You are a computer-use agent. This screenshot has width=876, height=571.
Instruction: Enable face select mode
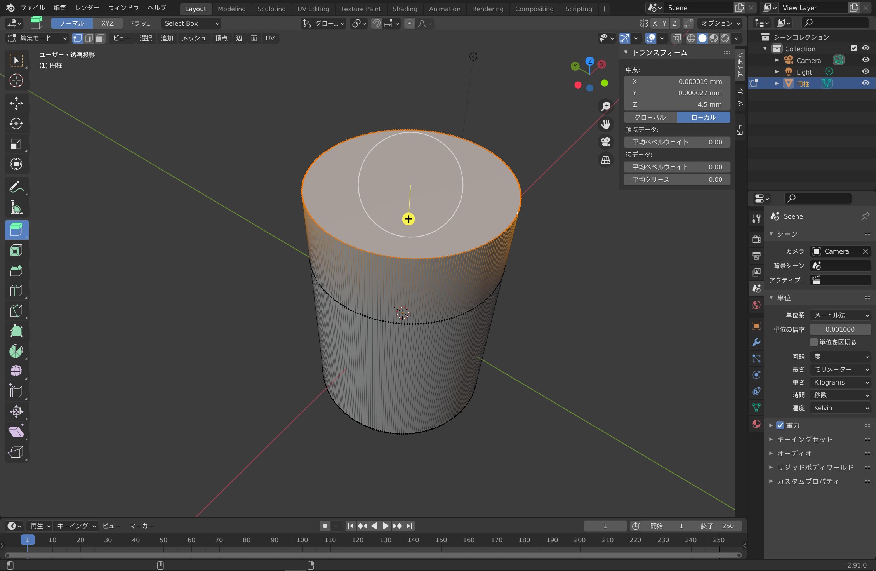[x=100, y=38]
